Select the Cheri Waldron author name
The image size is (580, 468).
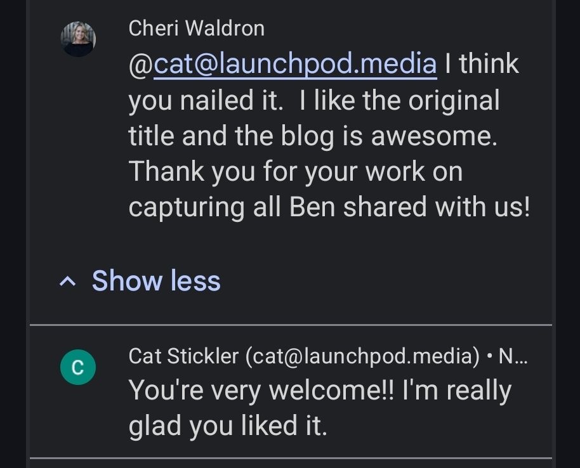coord(196,28)
